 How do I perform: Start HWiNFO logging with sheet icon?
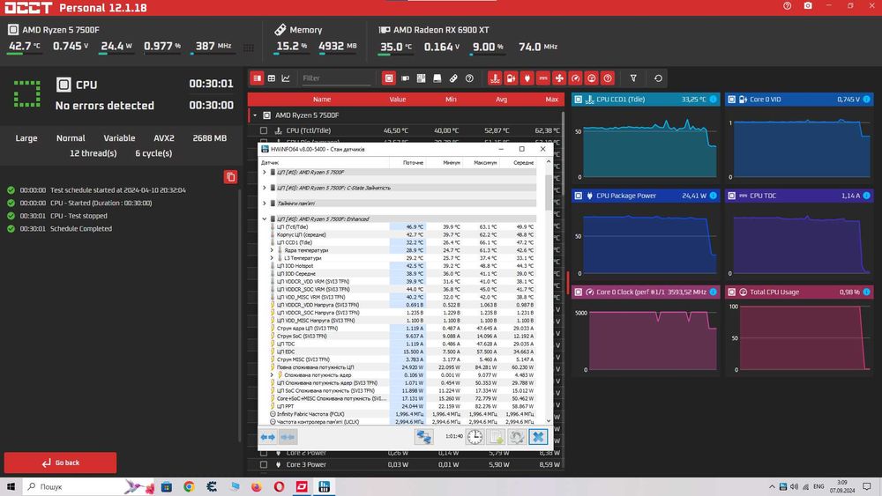[x=496, y=437]
